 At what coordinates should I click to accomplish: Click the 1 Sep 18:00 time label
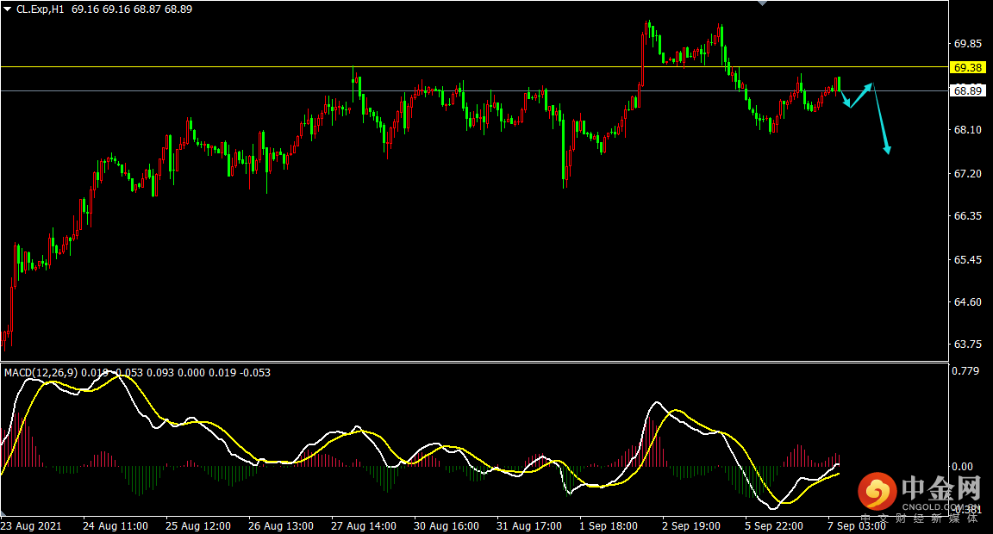coord(609,525)
